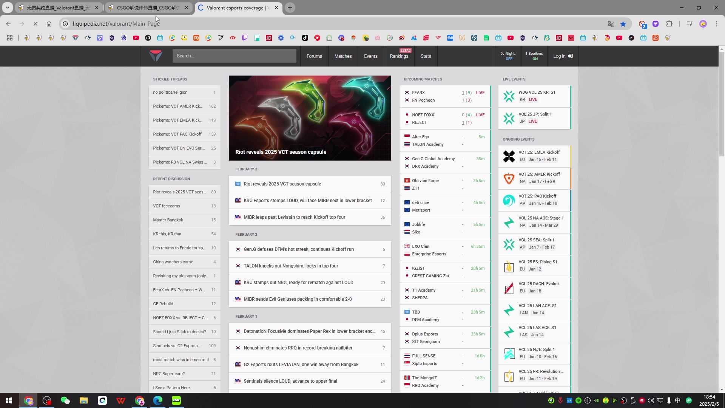The height and width of the screenshot is (408, 725).
Task: Toggle Spoilers ON switch
Action: pos(534,56)
